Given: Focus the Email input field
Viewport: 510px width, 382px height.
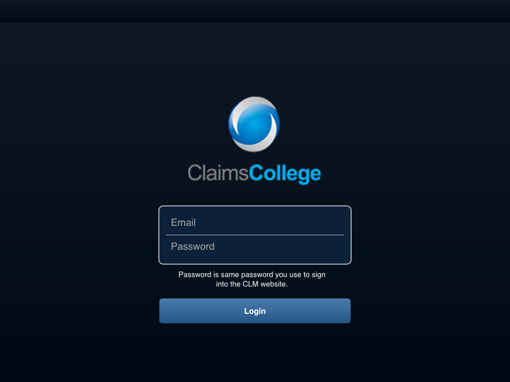Looking at the screenshot, I should point(255,222).
